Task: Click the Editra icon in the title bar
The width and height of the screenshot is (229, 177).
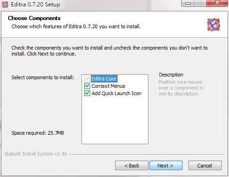Action: tap(5, 4)
